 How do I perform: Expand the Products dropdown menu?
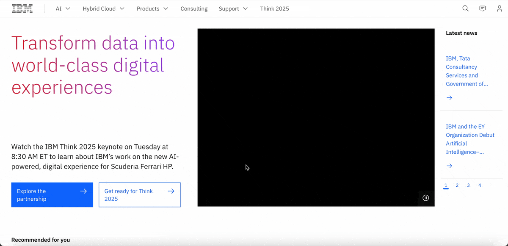coord(152,8)
